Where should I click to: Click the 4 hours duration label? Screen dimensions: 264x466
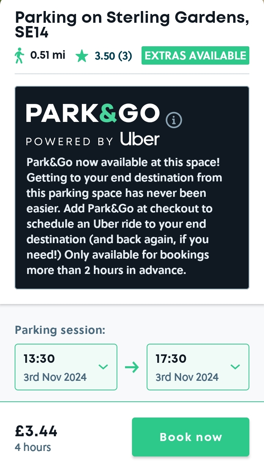click(33, 447)
